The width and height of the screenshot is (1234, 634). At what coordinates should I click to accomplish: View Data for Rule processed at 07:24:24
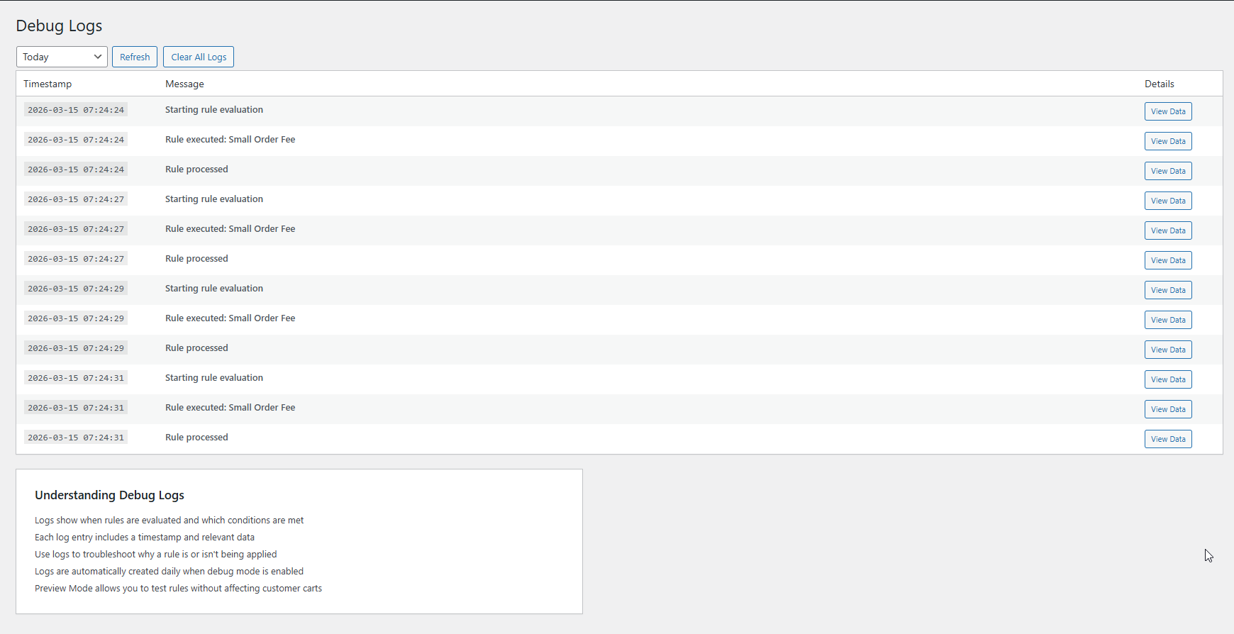coord(1167,170)
